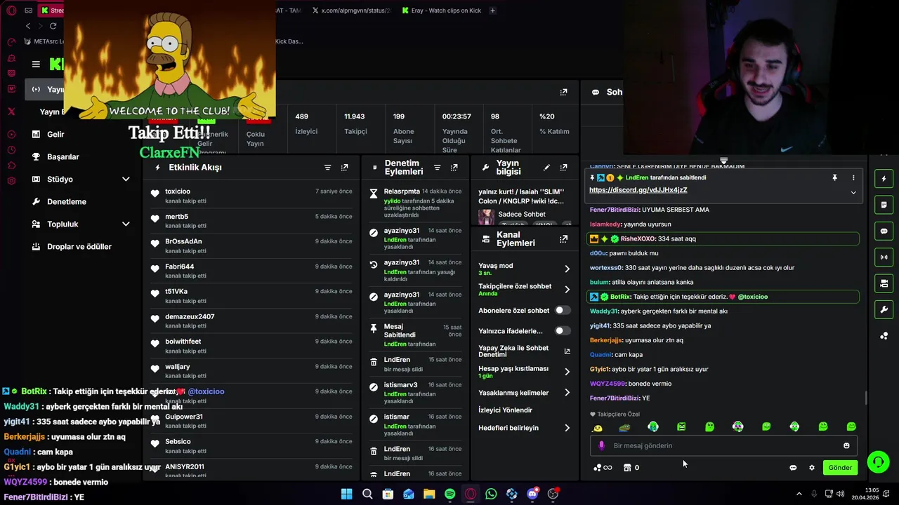Open Windows Start menu
Image resolution: width=899 pixels, height=505 pixels.
[346, 494]
